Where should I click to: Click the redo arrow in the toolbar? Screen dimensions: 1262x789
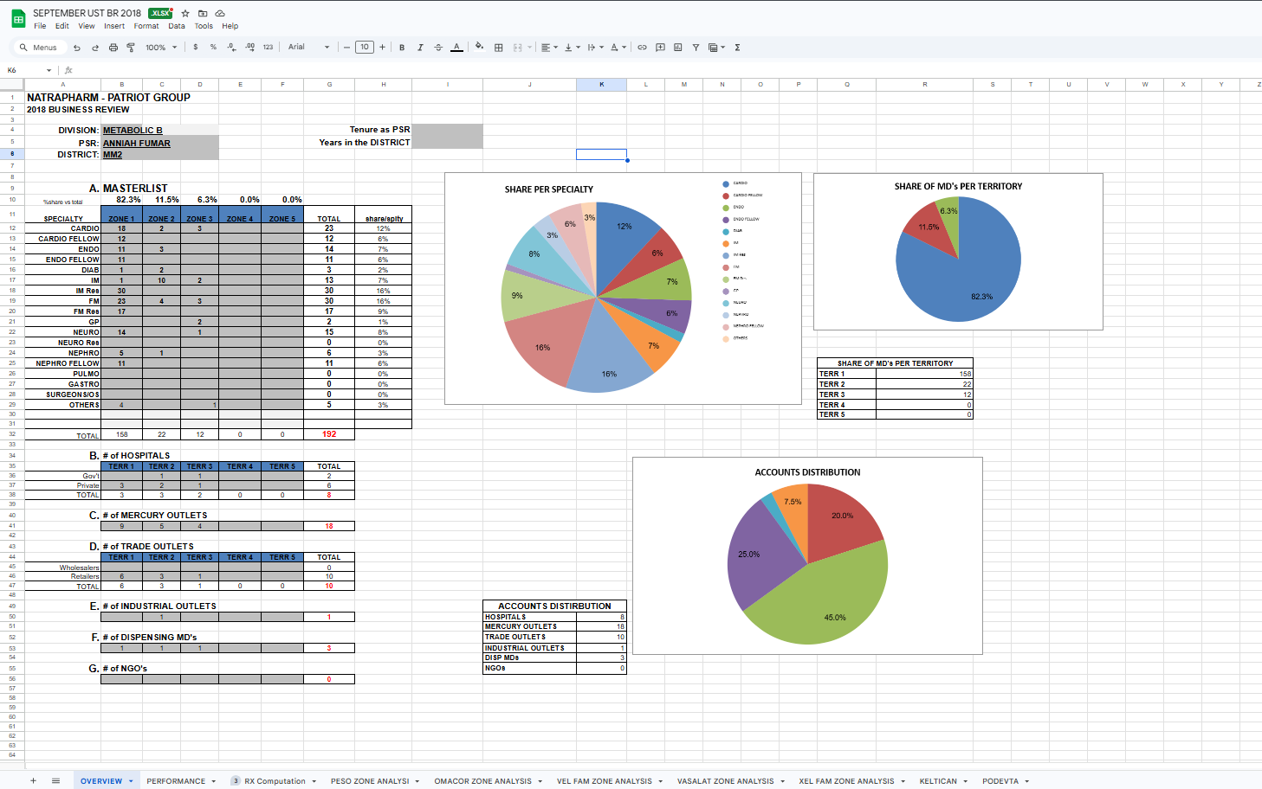(x=95, y=48)
